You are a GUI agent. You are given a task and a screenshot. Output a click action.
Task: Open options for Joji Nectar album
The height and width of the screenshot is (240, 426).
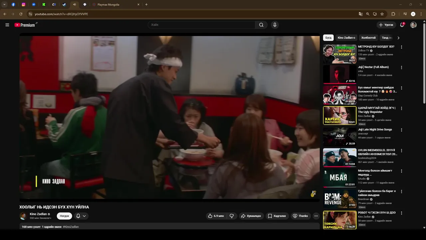point(401,67)
